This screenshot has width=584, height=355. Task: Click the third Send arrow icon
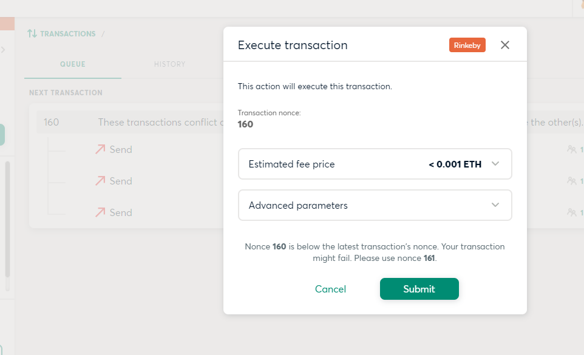pyautogui.click(x=100, y=212)
